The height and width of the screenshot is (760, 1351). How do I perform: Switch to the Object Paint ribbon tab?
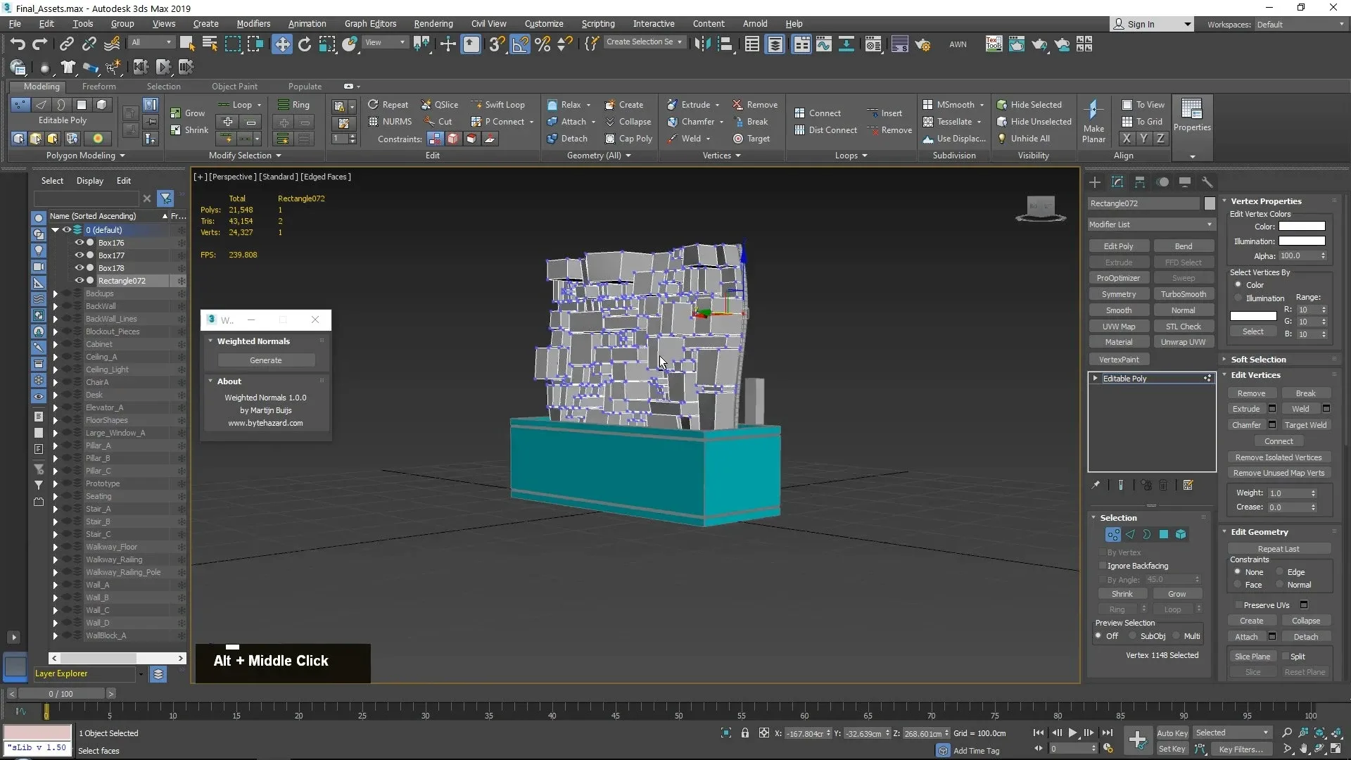(x=234, y=87)
